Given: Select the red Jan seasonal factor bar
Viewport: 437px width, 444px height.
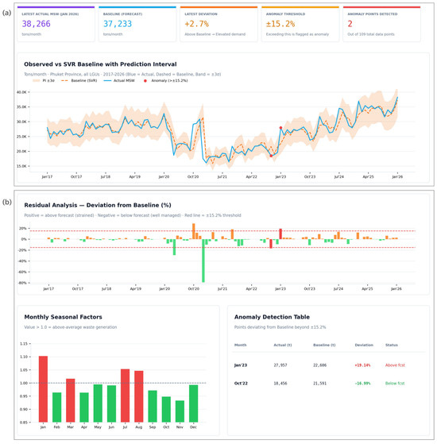Looking at the screenshot, I should point(43,389).
